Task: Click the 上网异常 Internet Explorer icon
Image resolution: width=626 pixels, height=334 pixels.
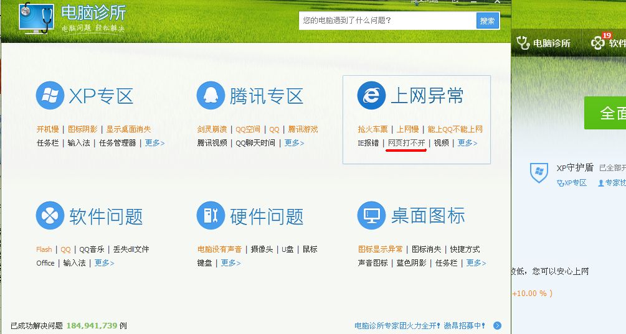Action: click(x=371, y=95)
